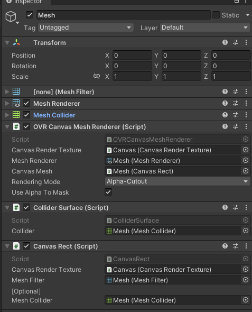This screenshot has width=252, height=312.
Task: Disable OVR Canvas Mesh Renderer script checkbox
Action: (26, 126)
